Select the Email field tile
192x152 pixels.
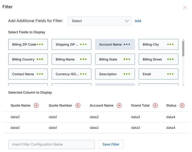[158, 74]
